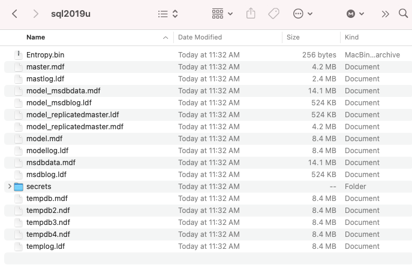Select the master.mdf file

click(45, 67)
